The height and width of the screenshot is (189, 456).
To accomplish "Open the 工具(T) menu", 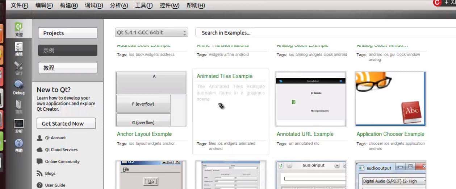I will [x=144, y=5].
